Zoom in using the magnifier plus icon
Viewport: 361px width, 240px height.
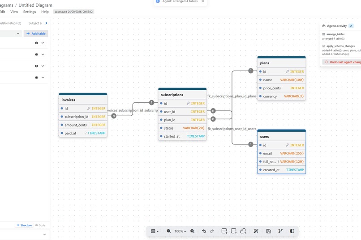[x=193, y=231]
